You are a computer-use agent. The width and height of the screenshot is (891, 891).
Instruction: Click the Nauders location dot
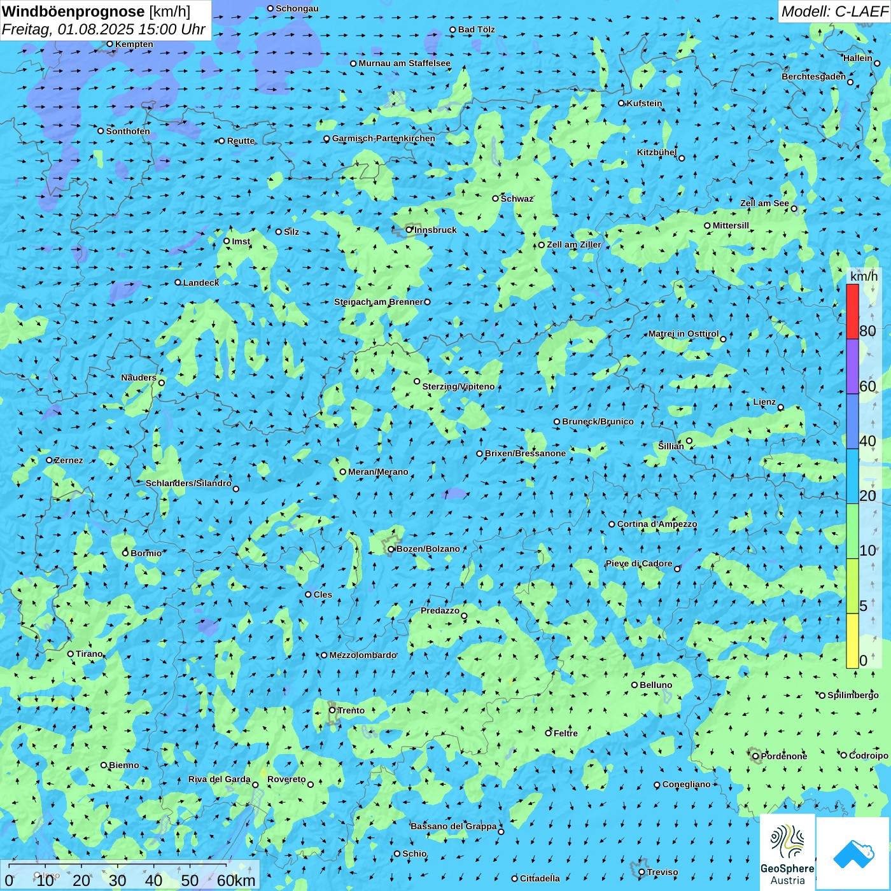(162, 382)
